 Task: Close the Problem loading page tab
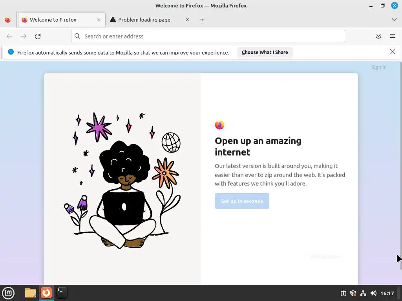tap(187, 20)
